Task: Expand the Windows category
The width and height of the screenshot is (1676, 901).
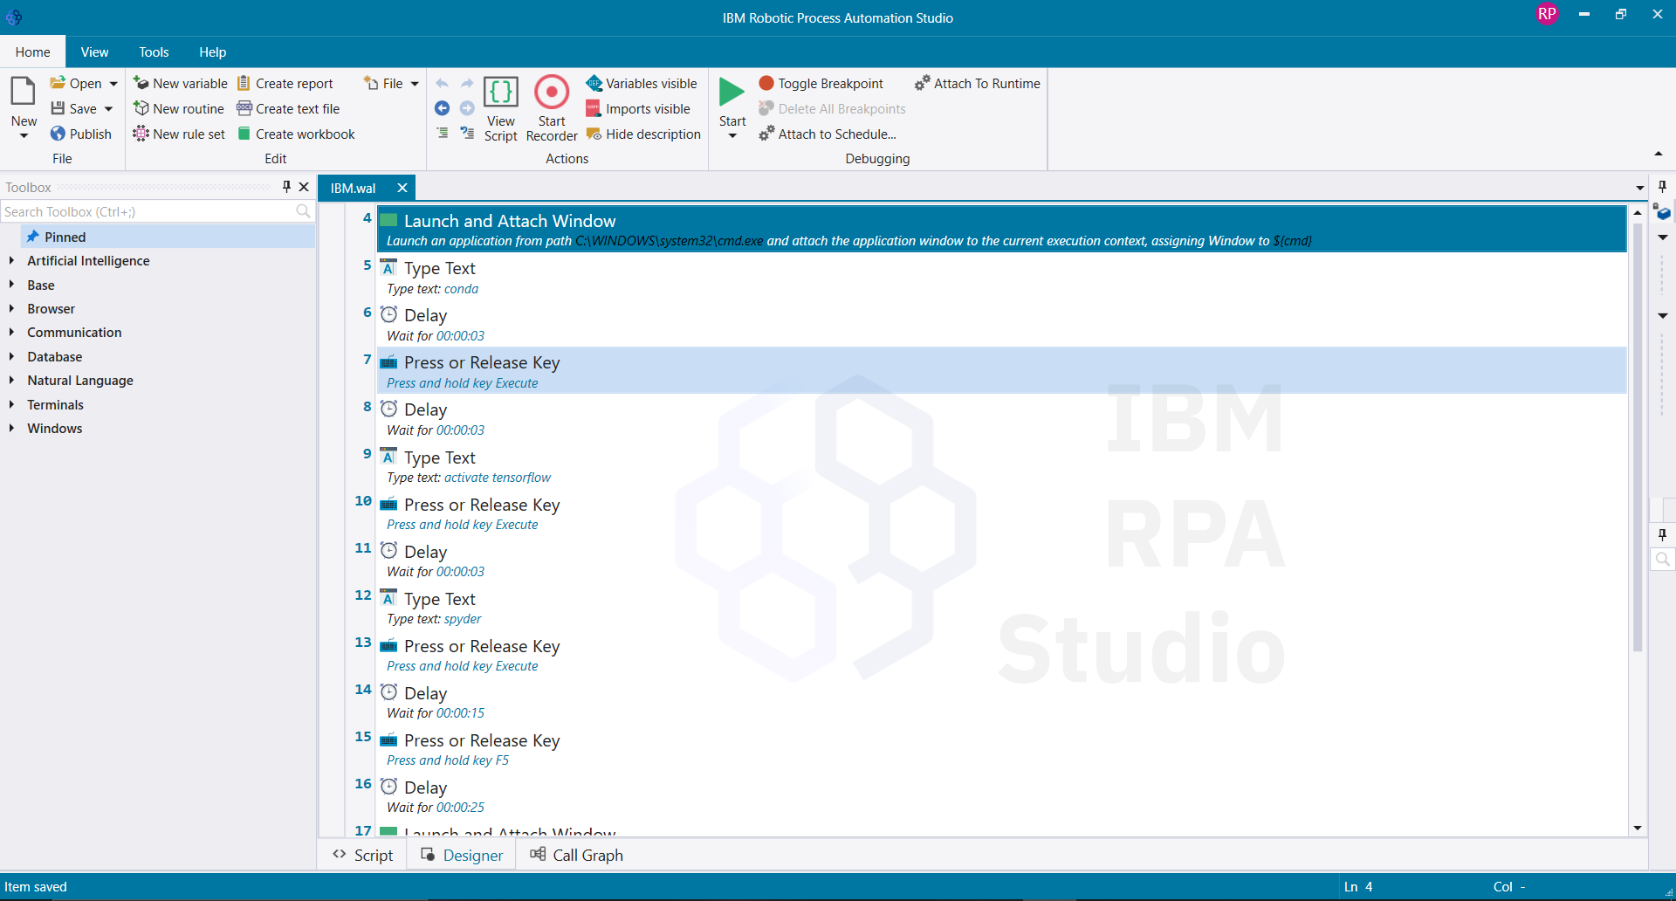Action: [11, 428]
